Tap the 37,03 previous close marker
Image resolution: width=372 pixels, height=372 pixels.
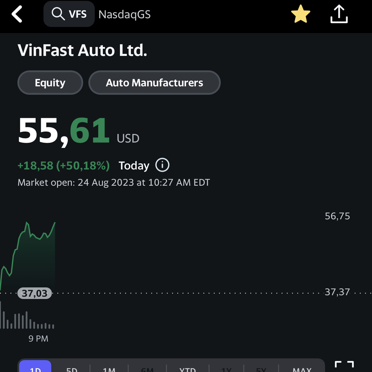(x=34, y=293)
